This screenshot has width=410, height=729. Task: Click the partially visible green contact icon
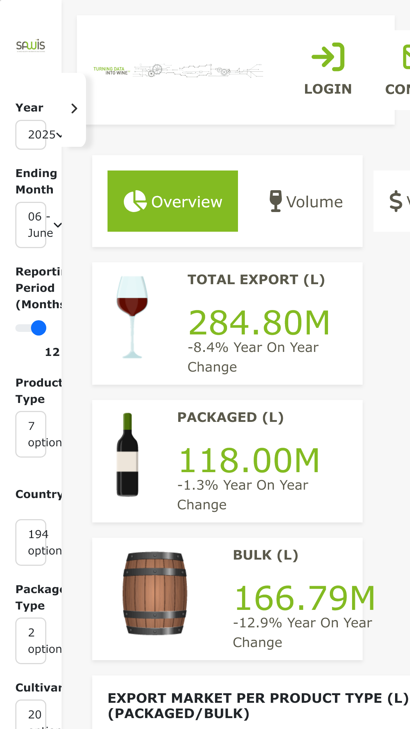tap(406, 57)
